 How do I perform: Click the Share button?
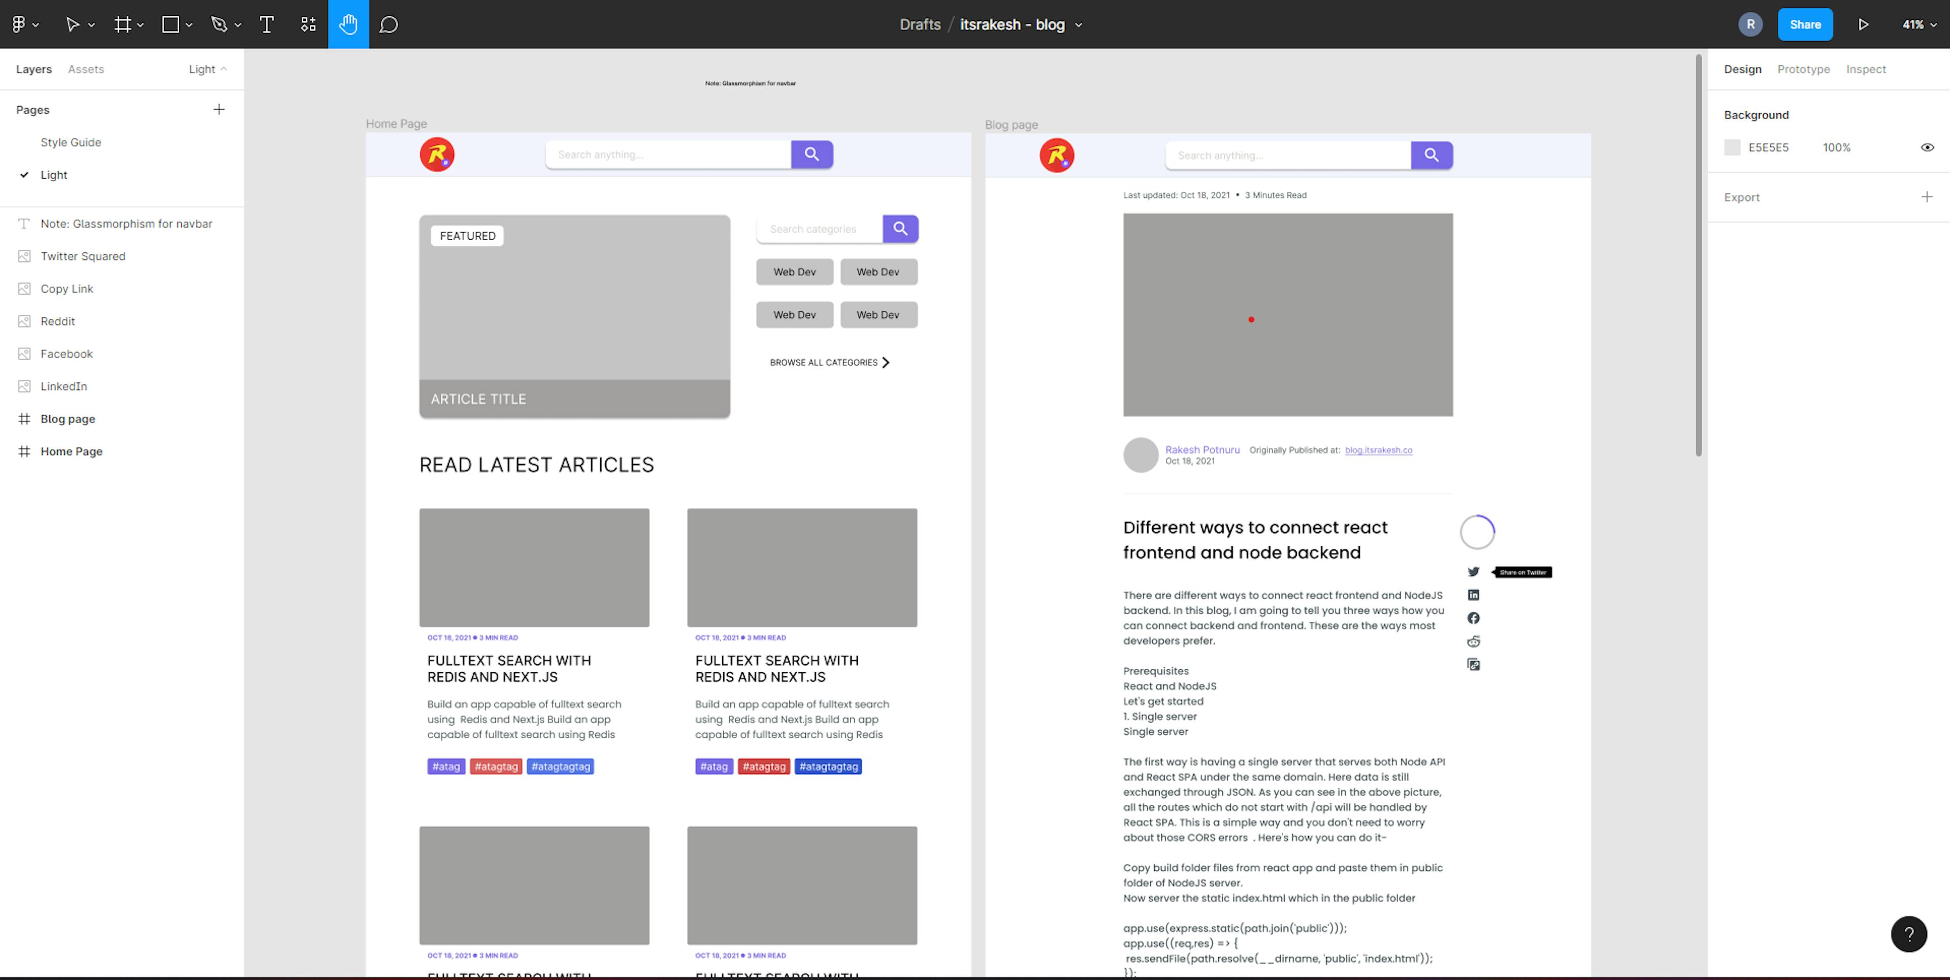tap(1805, 23)
